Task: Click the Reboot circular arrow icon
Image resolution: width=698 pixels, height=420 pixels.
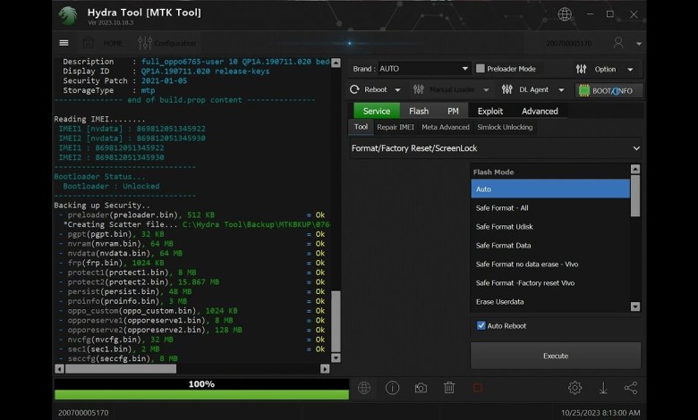Action: click(354, 89)
